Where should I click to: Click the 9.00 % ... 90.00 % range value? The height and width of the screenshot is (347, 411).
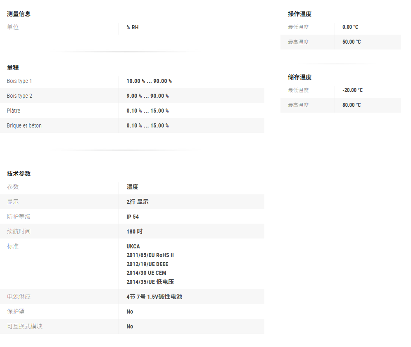point(147,96)
